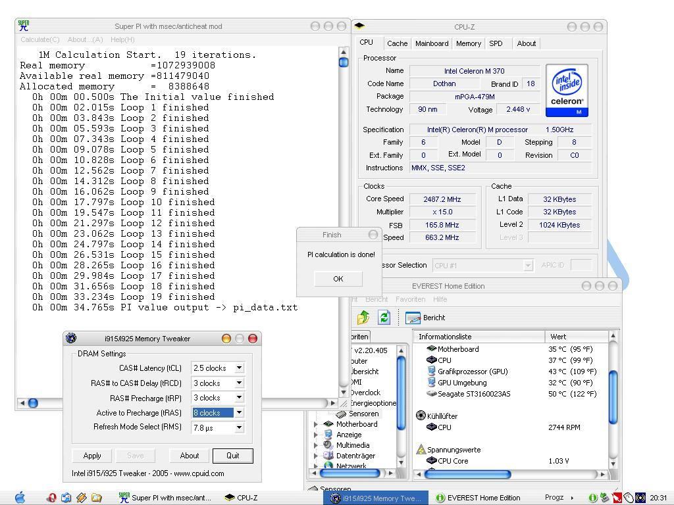
Task: Click the Wert column header
Action: tap(577, 336)
